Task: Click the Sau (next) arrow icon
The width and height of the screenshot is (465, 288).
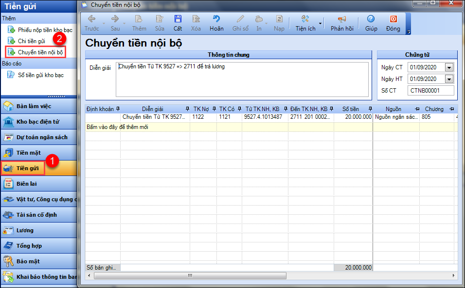Action: pos(115,19)
